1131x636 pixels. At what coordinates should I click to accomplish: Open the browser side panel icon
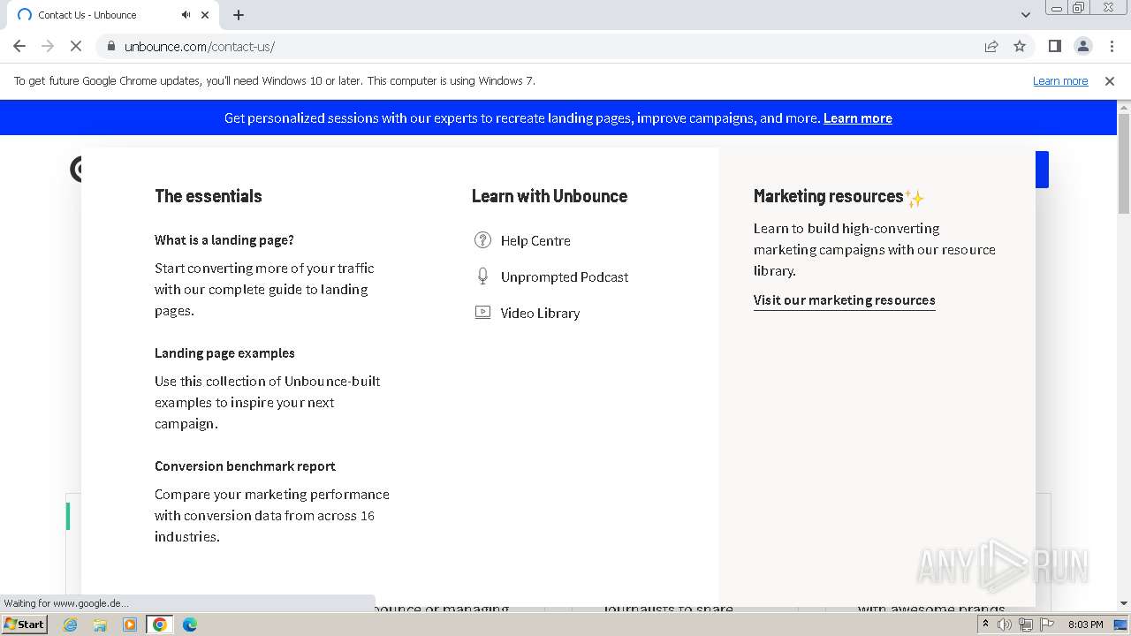[x=1054, y=46]
